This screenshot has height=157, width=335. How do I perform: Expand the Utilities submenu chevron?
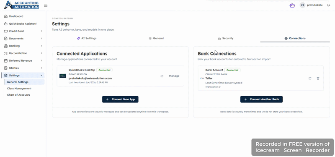click(41, 68)
